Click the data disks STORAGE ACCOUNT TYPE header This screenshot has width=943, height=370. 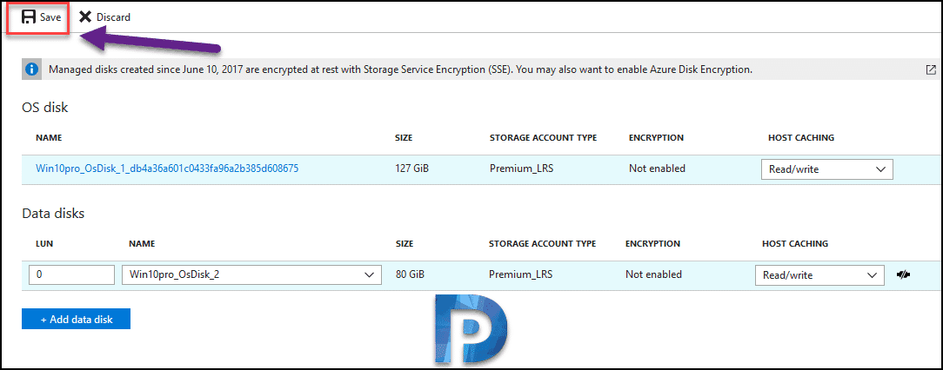(x=543, y=244)
